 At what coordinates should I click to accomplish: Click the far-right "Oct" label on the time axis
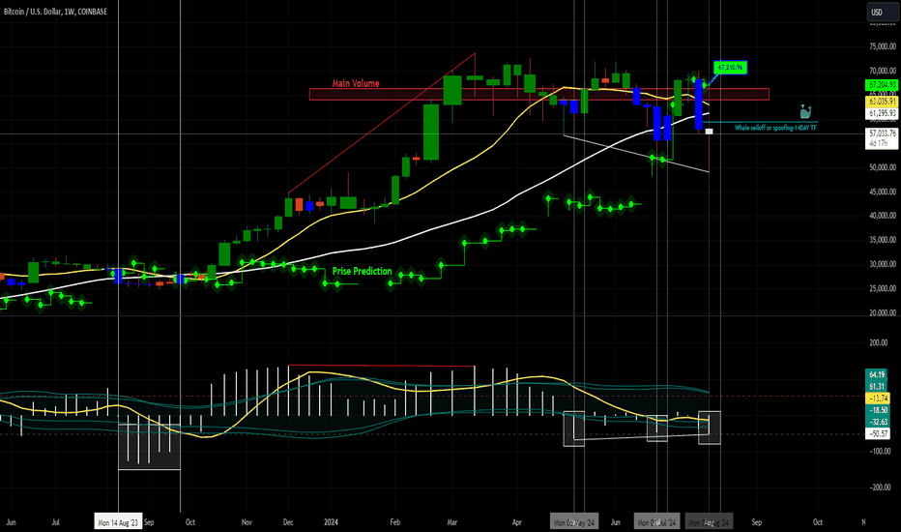pos(818,522)
